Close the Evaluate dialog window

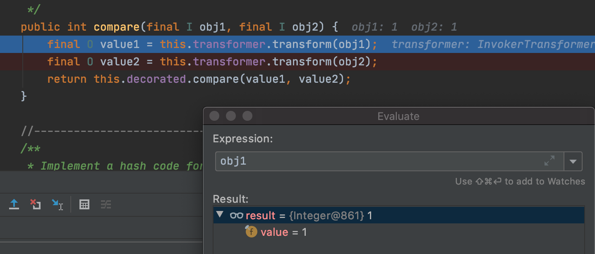point(214,116)
